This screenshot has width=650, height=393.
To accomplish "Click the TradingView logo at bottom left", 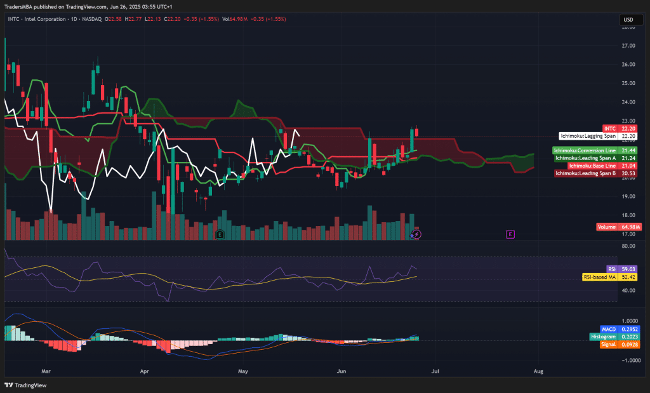I will coord(20,385).
